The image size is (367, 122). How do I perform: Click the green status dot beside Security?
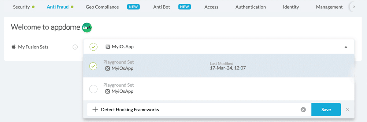tap(33, 7)
